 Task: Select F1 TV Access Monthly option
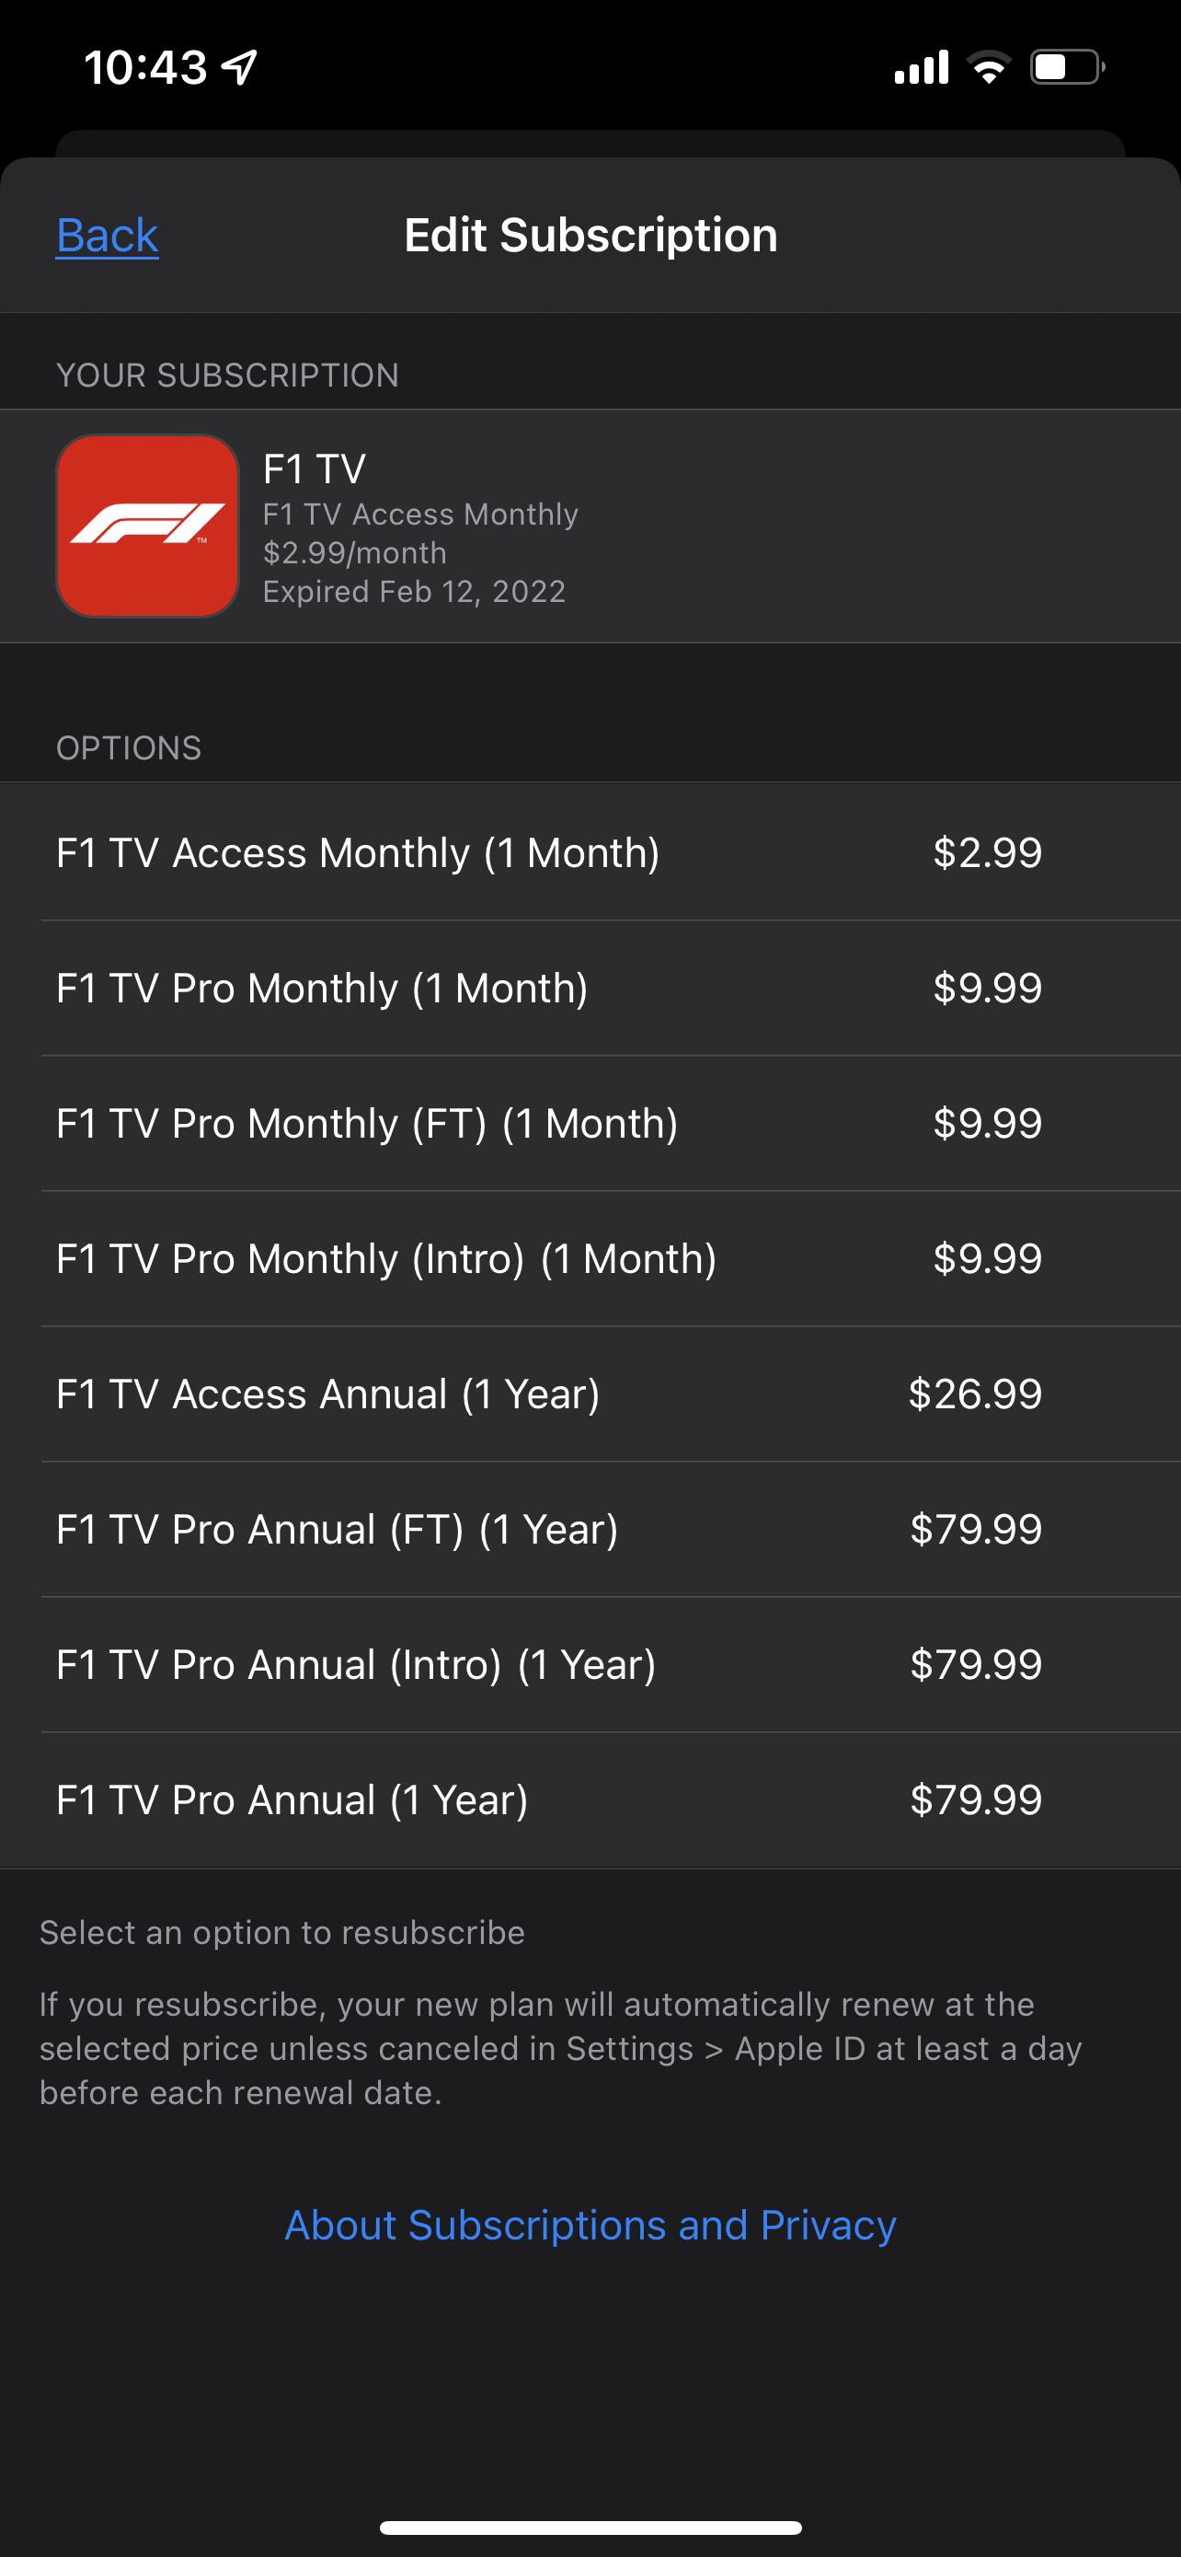pos(358,852)
